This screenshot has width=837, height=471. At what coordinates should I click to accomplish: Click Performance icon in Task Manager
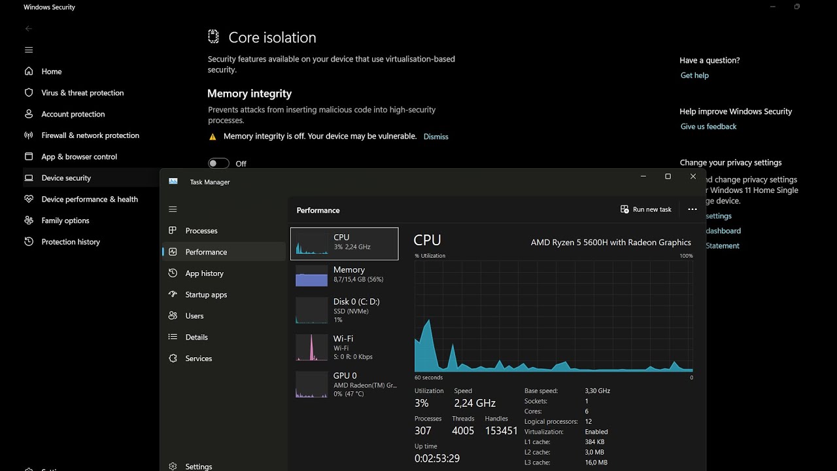tap(173, 252)
